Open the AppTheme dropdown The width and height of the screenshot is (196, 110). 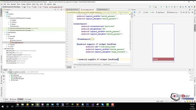click(160, 12)
